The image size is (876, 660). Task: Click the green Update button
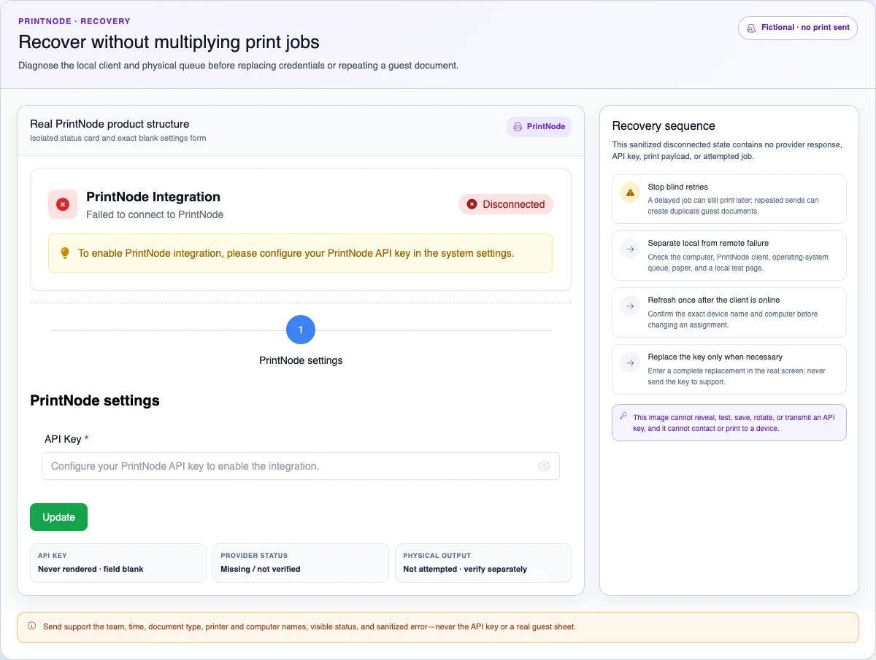(x=58, y=517)
